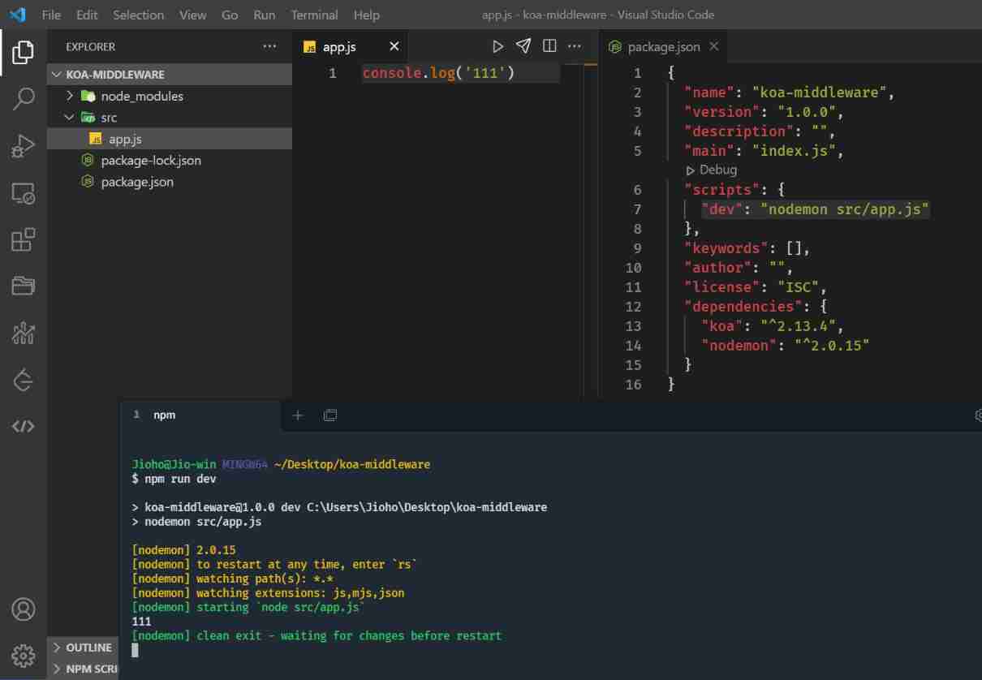Open the Search view in activity bar
The image size is (982, 680).
point(24,99)
